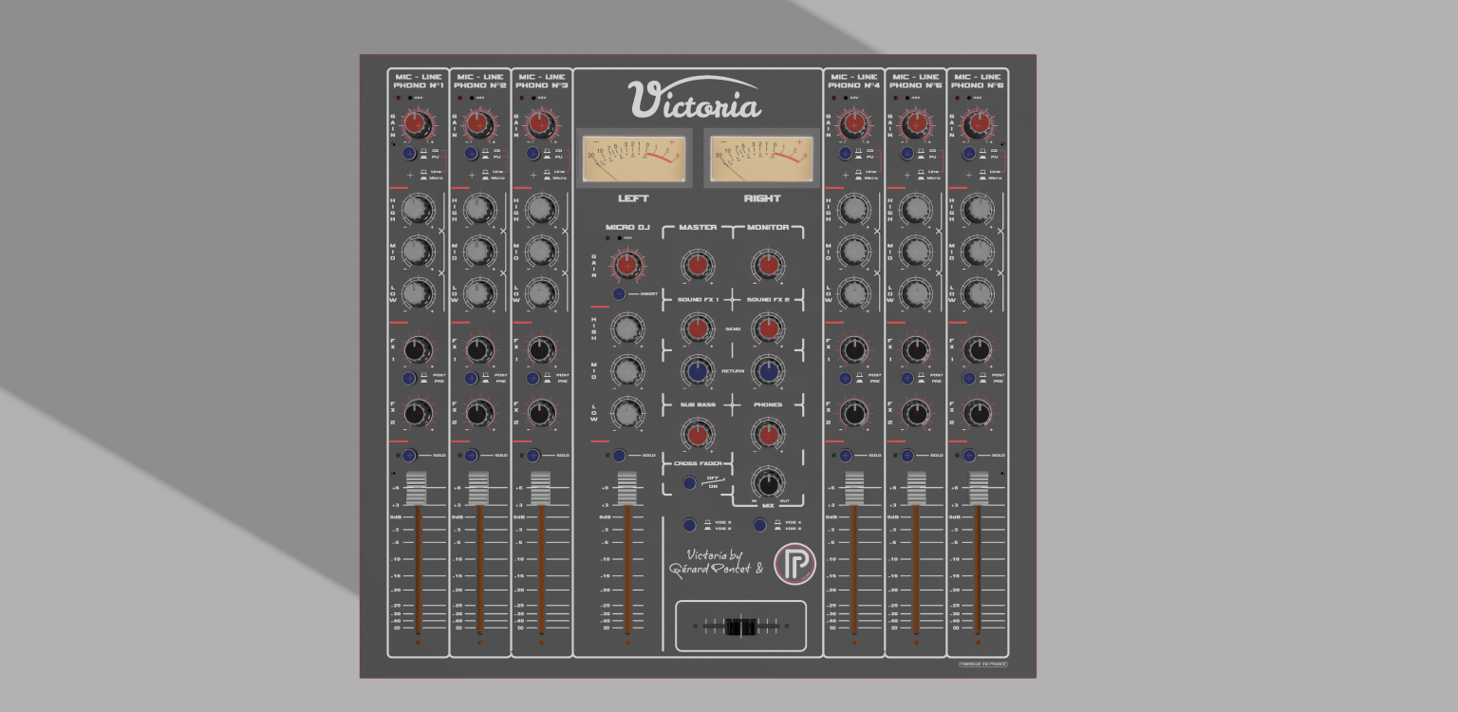Click the Sub Bass red knob
Screen dimensions: 1458x712
click(x=697, y=435)
